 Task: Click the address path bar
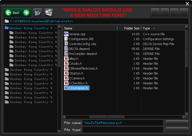click(96, 21)
